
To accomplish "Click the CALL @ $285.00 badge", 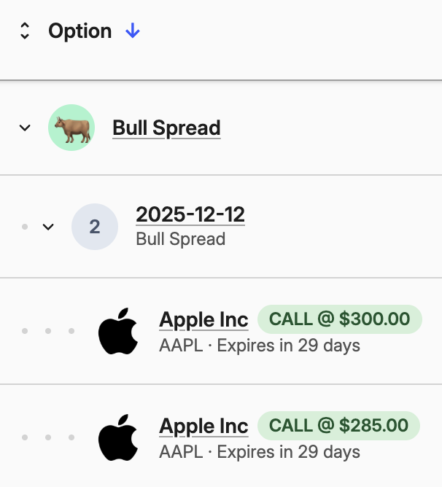I will [339, 426].
